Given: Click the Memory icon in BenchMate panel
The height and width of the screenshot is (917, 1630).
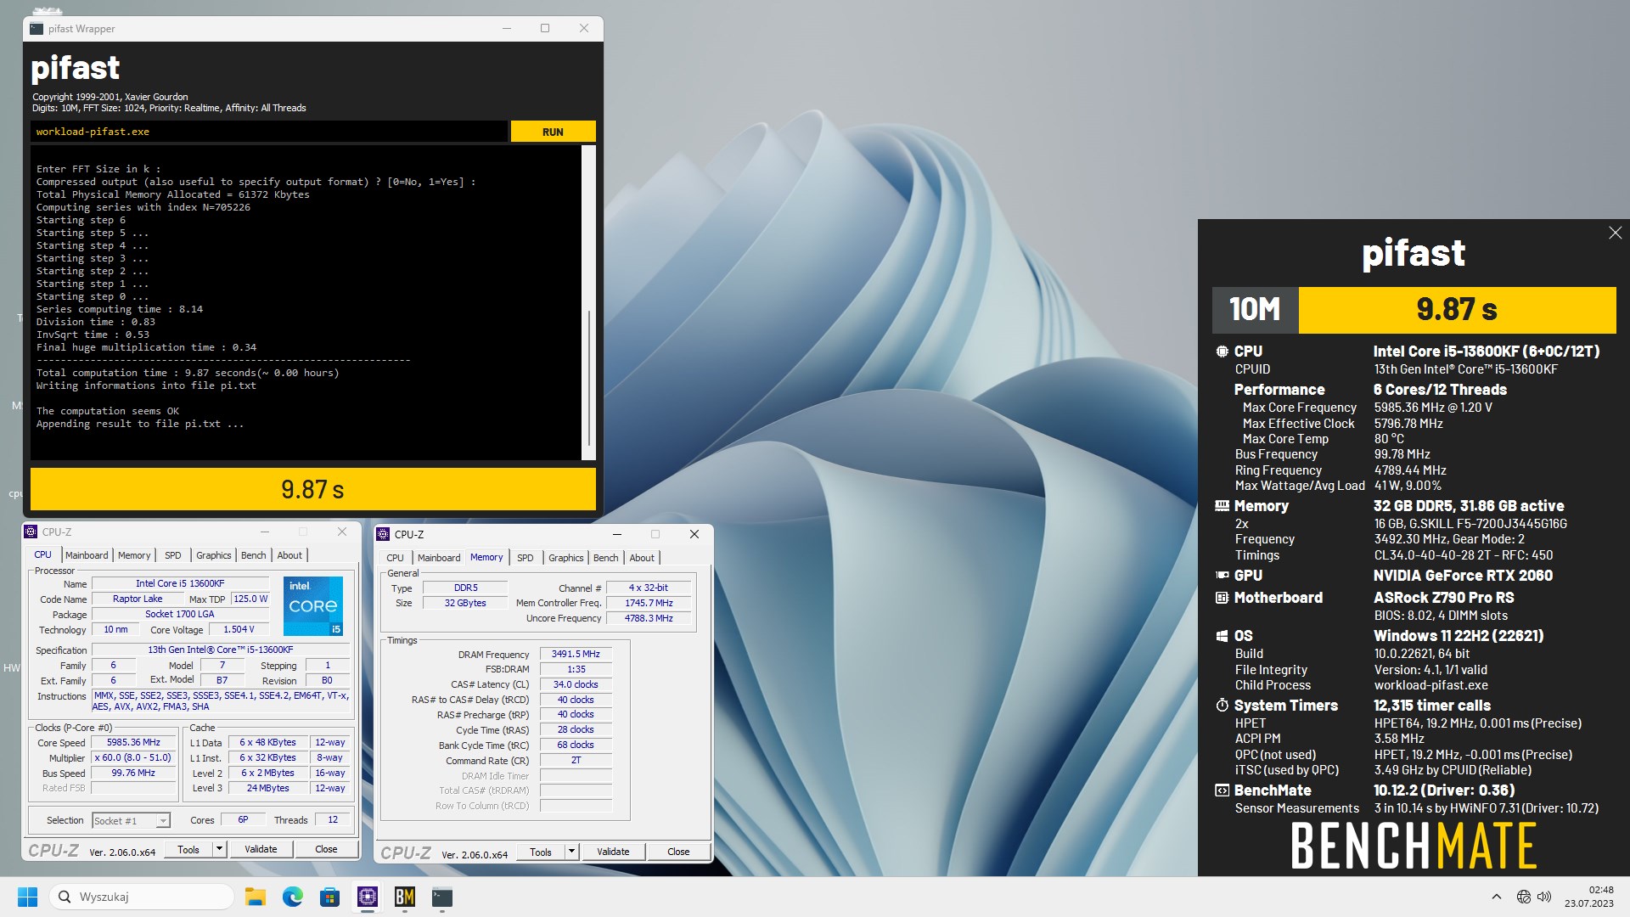Looking at the screenshot, I should 1222,506.
